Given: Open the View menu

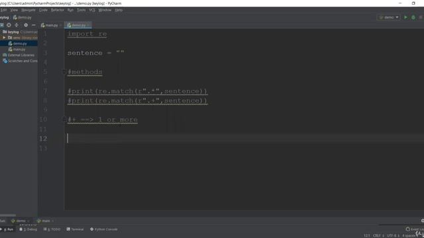Looking at the screenshot, I should (14, 10).
